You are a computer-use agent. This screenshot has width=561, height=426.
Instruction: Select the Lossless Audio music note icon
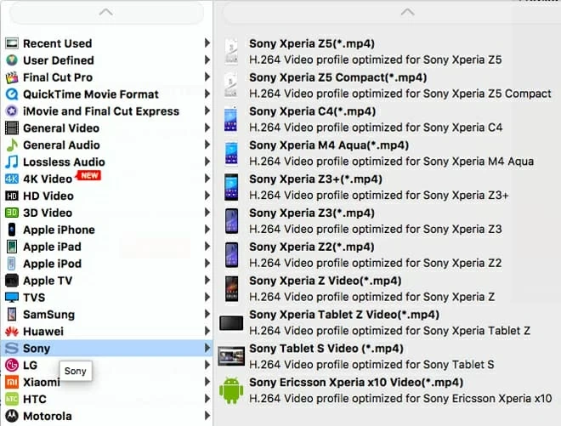(x=12, y=162)
